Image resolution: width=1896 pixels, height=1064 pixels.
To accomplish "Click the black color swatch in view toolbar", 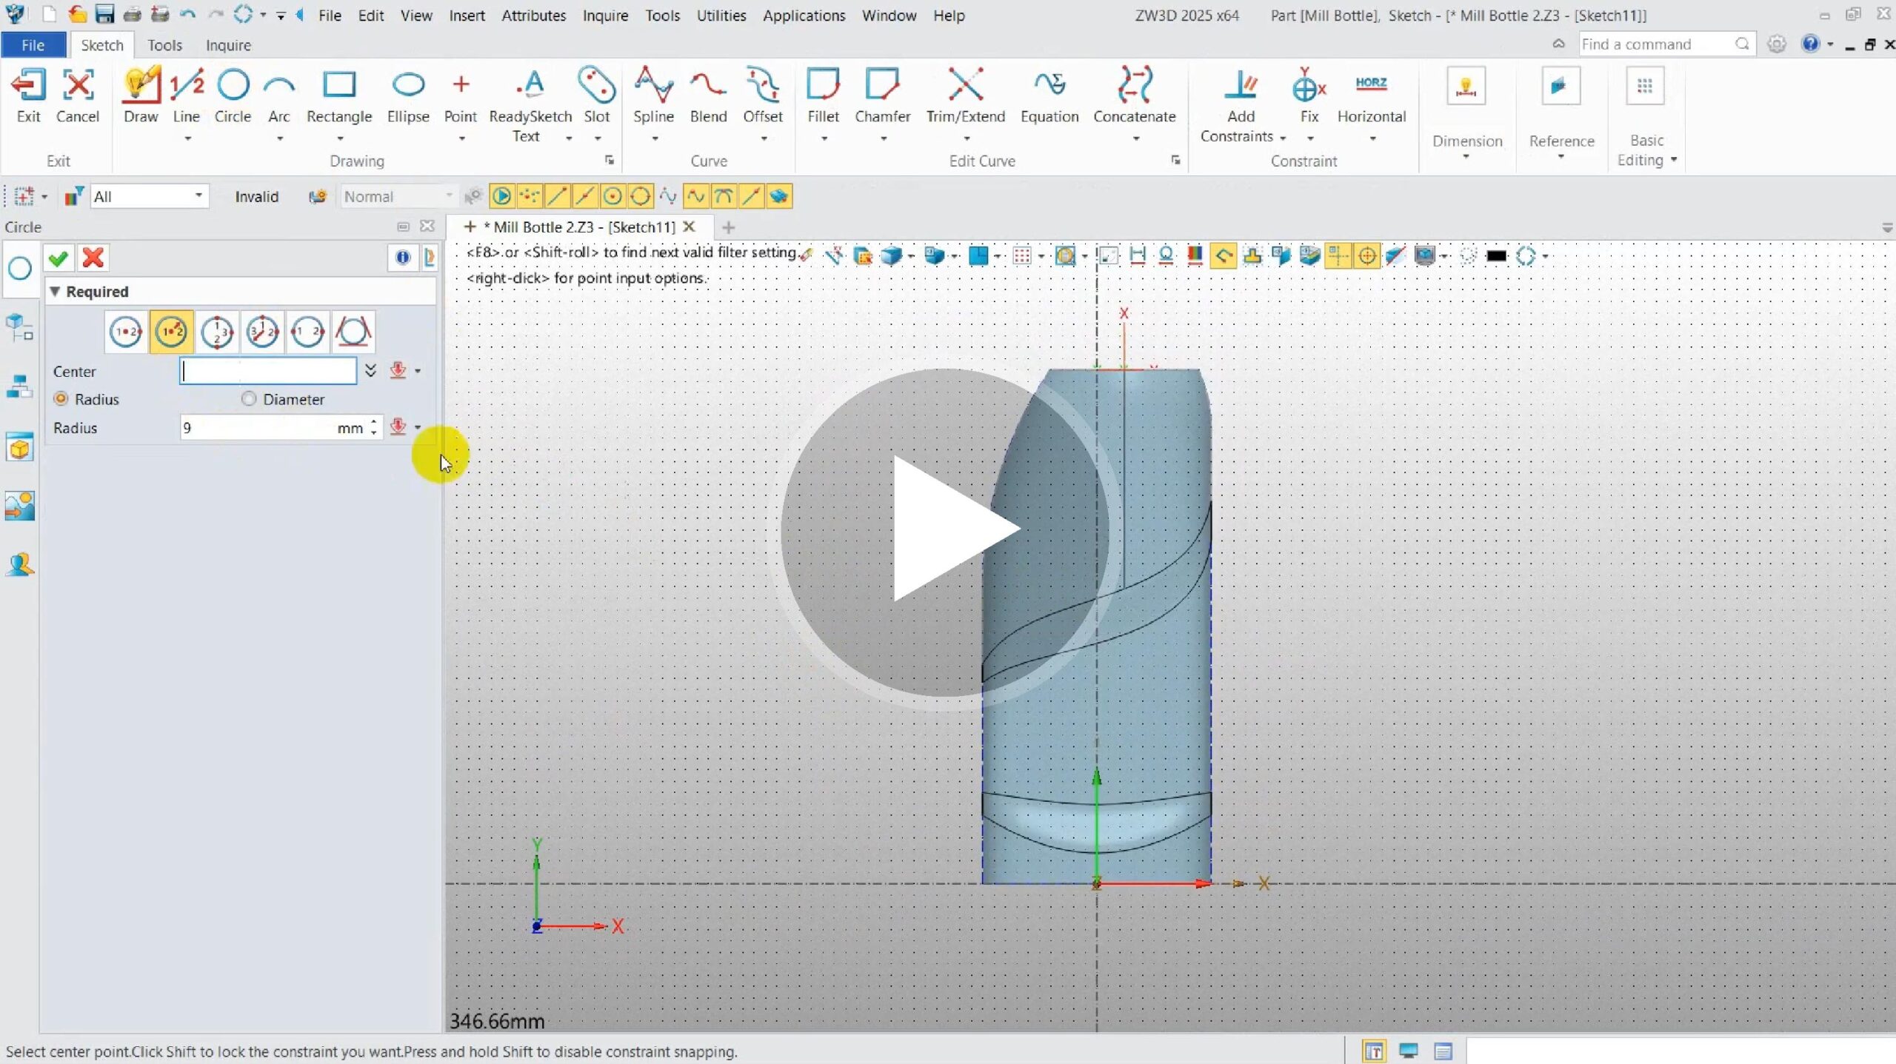I will coord(1496,256).
